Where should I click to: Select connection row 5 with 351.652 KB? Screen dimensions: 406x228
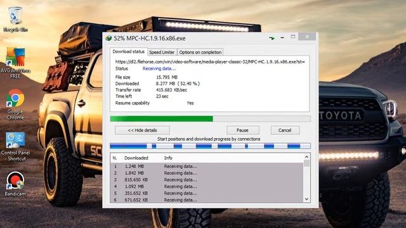[x=207, y=193]
